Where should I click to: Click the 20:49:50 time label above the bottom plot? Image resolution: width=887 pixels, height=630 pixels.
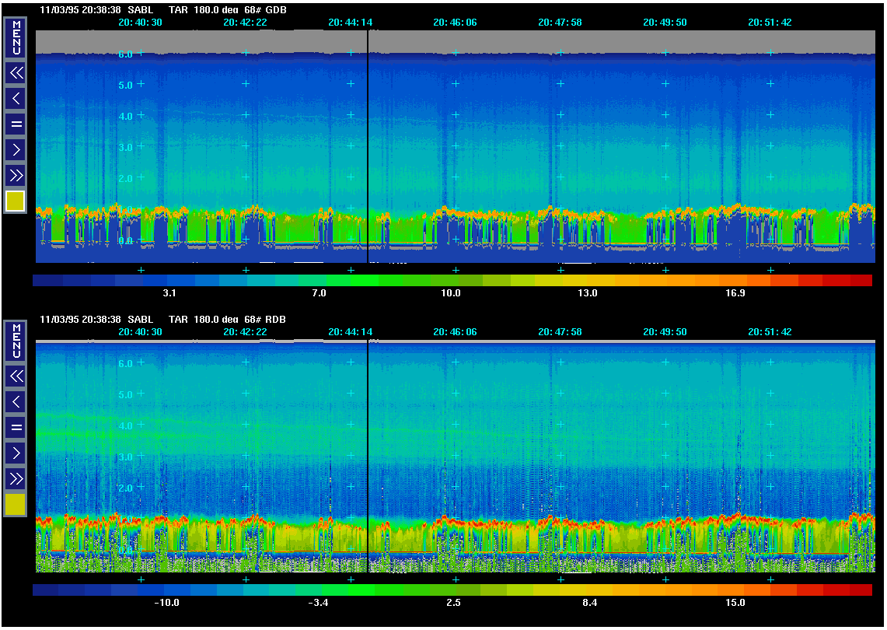coord(665,332)
